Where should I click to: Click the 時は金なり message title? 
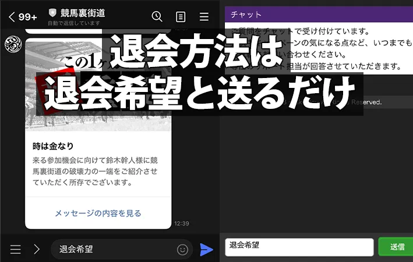53,146
